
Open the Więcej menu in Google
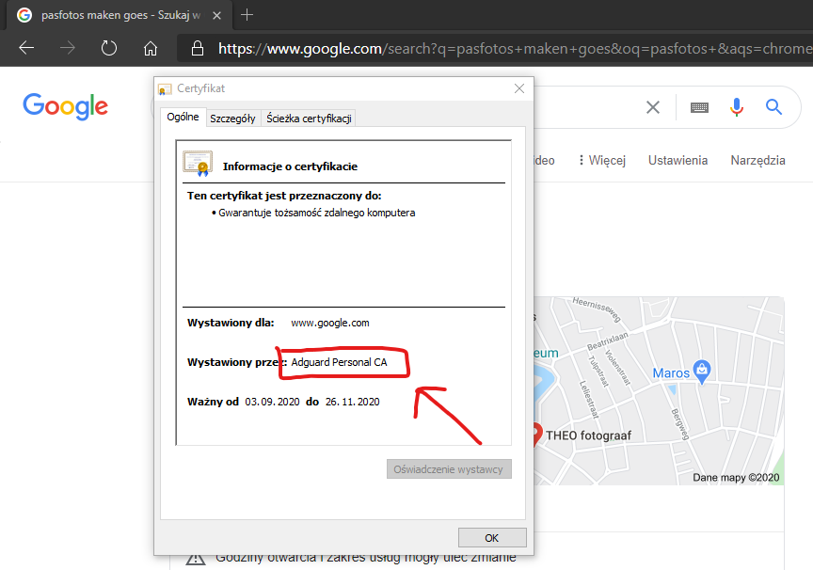602,160
